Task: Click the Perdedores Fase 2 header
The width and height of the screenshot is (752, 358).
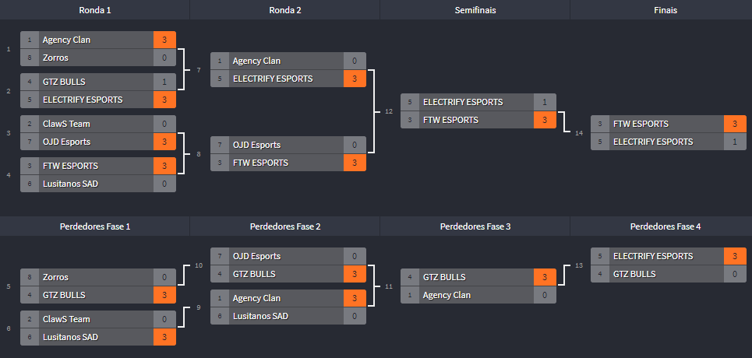Action: pos(284,226)
